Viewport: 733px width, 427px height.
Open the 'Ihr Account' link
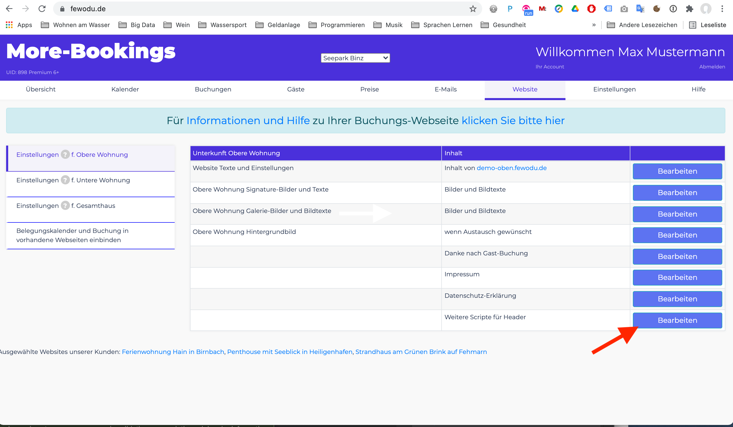coord(549,67)
